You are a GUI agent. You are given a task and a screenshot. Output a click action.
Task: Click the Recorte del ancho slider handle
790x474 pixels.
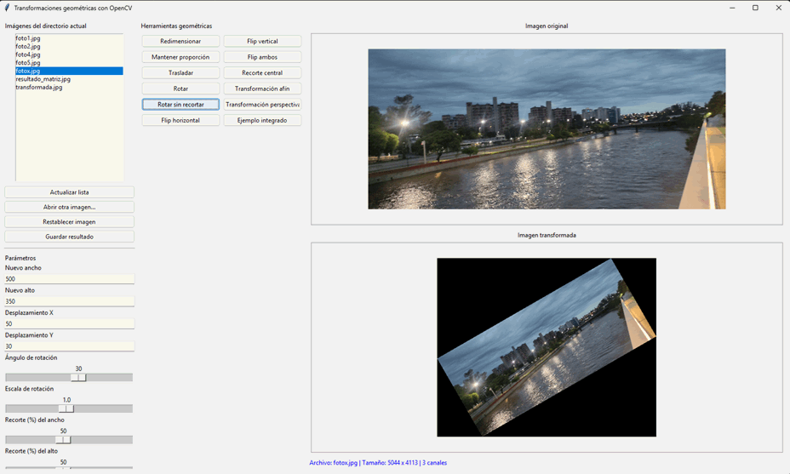[63, 440]
